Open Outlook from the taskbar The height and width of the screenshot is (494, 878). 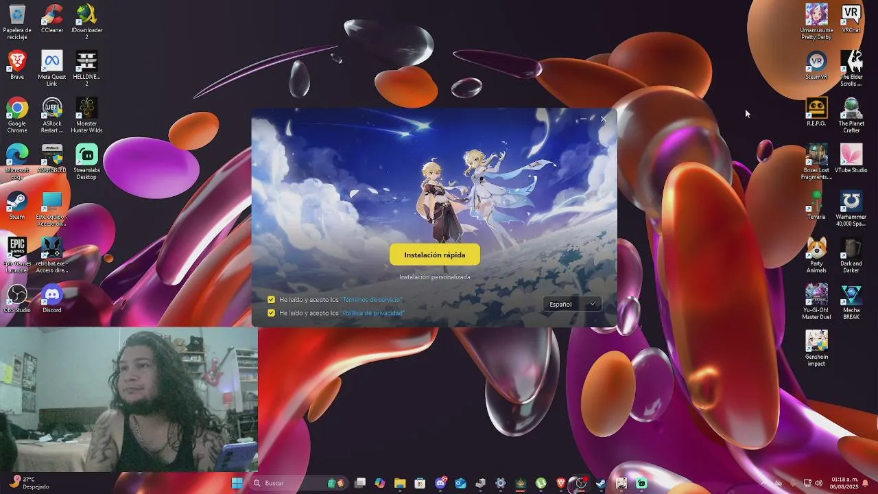point(460,483)
